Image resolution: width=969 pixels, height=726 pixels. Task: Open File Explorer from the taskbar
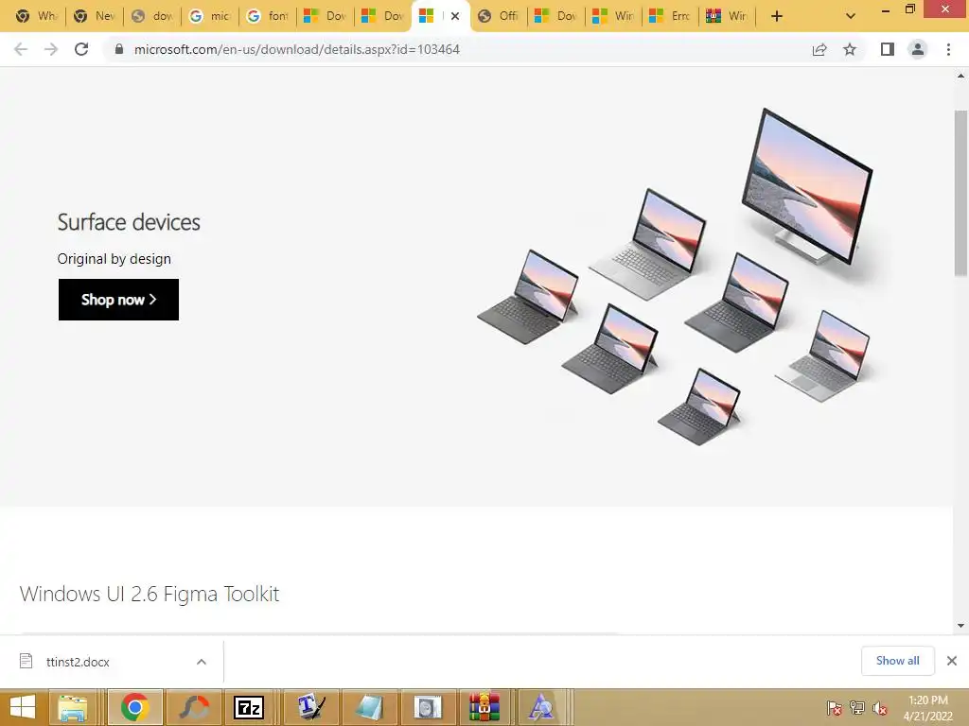(x=72, y=707)
